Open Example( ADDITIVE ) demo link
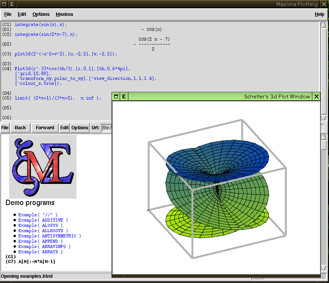Image resolution: width=329 pixels, height=283 pixels. 43,220
